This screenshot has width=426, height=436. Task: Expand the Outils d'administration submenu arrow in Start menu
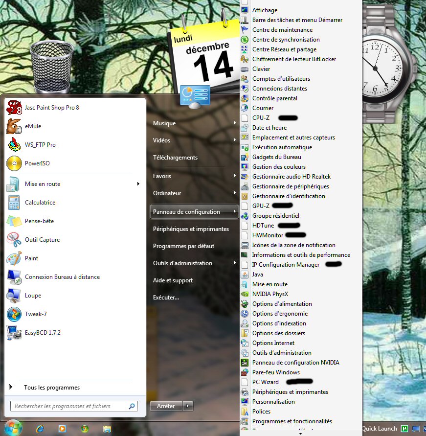pos(235,263)
